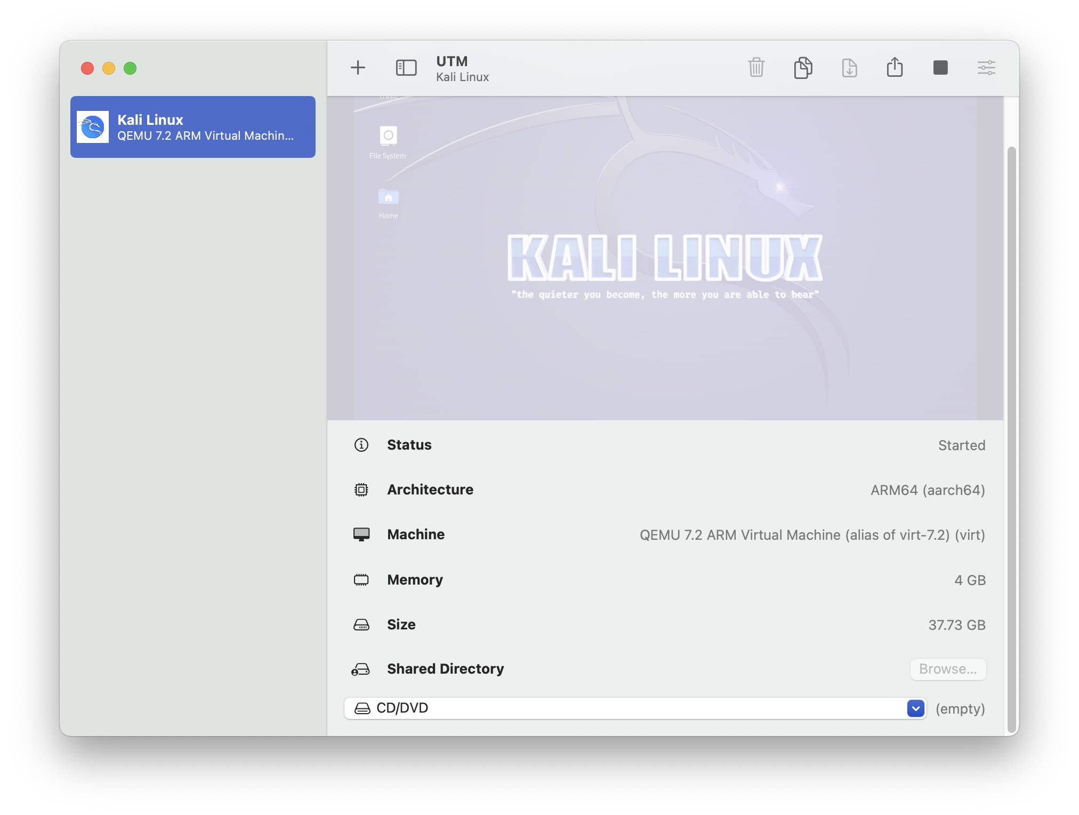
Task: Expand the CD/DVD dropdown arrow
Action: click(x=916, y=708)
